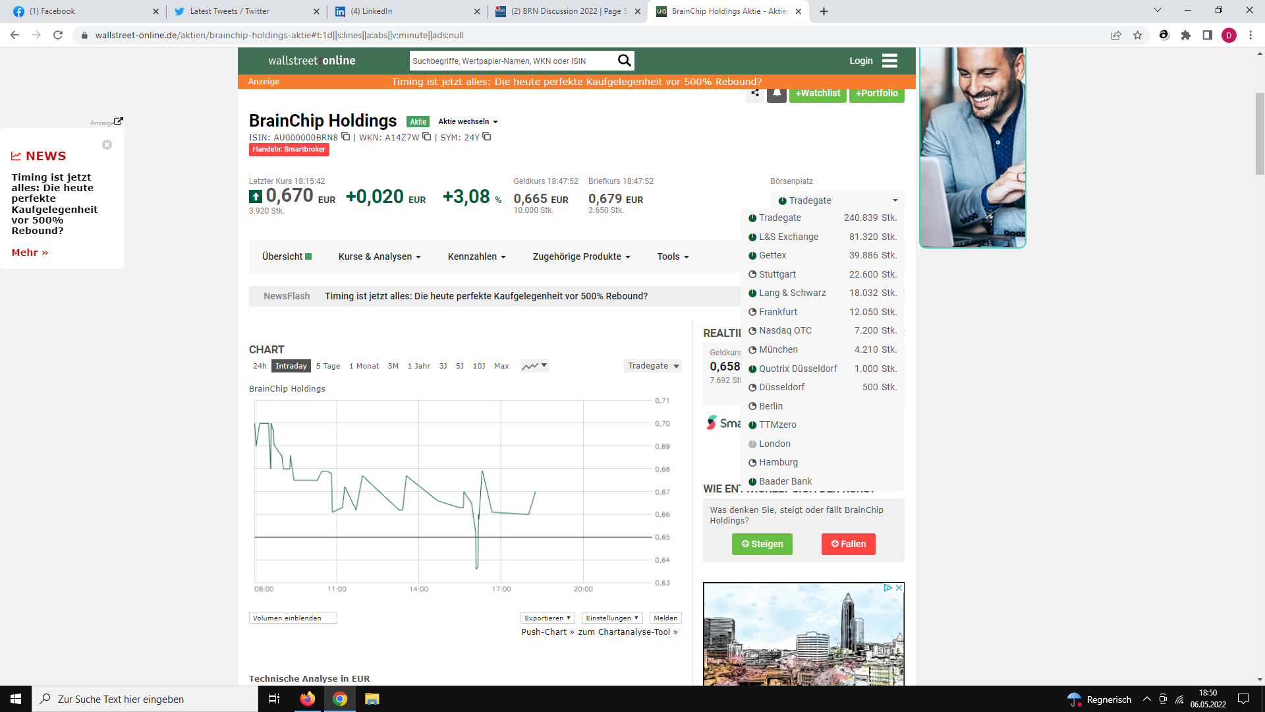Click the bell alert icon

777,93
